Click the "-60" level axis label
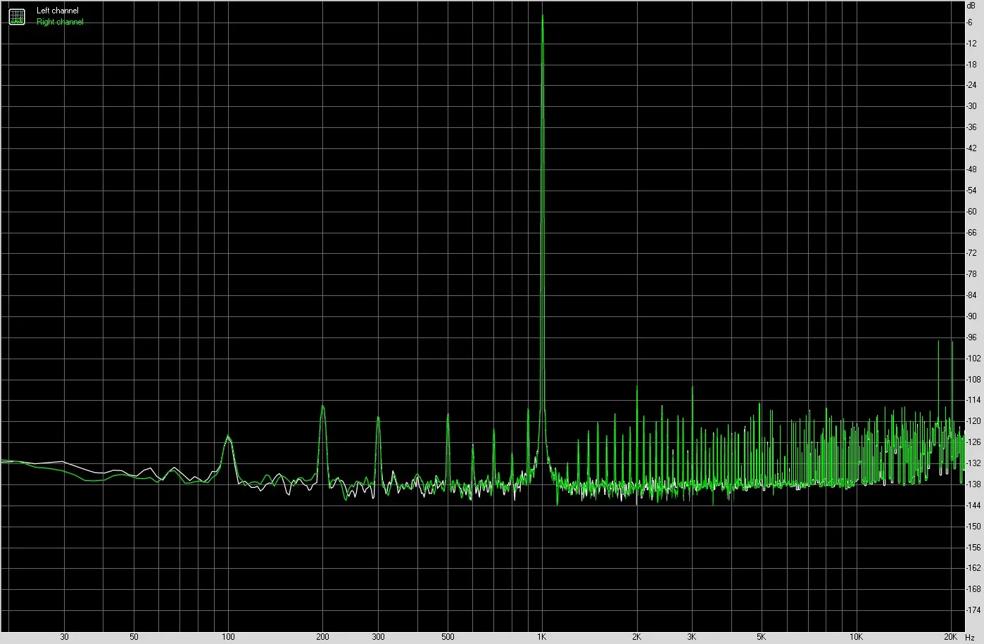The width and height of the screenshot is (984, 644). 972,212
